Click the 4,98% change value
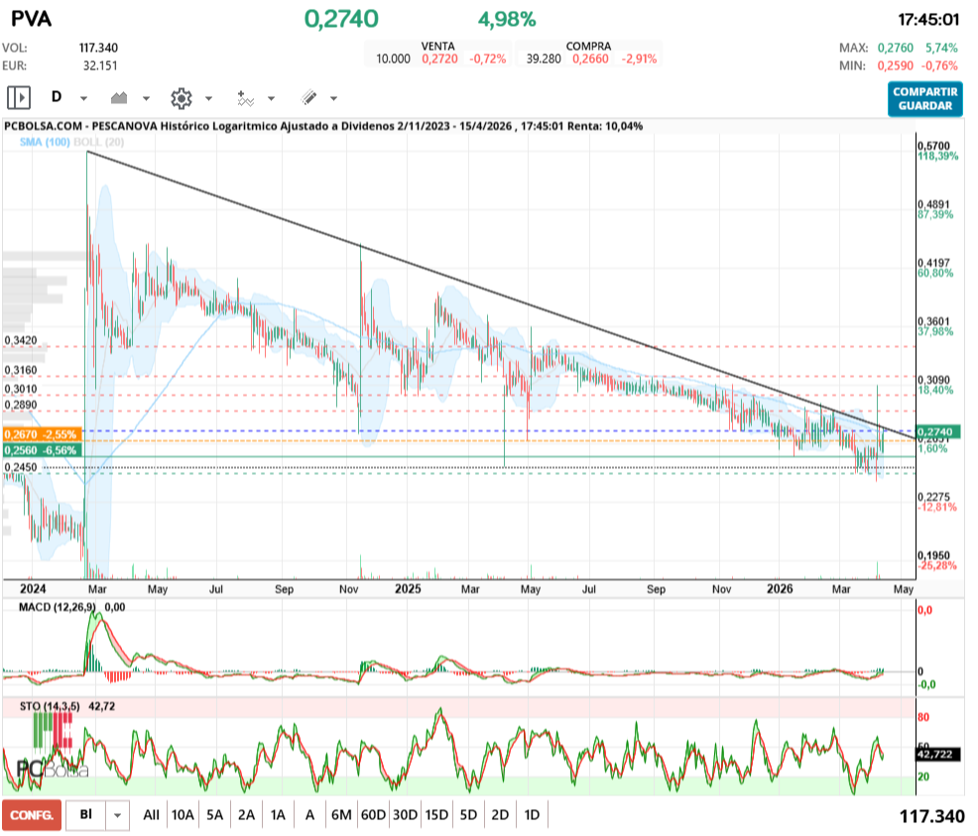 [507, 19]
